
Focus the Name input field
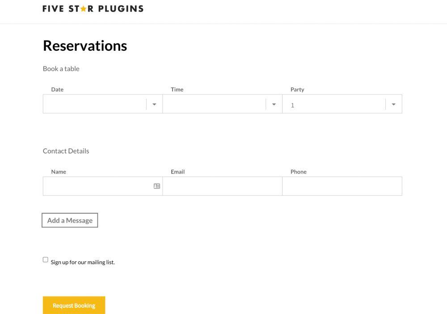(x=103, y=186)
